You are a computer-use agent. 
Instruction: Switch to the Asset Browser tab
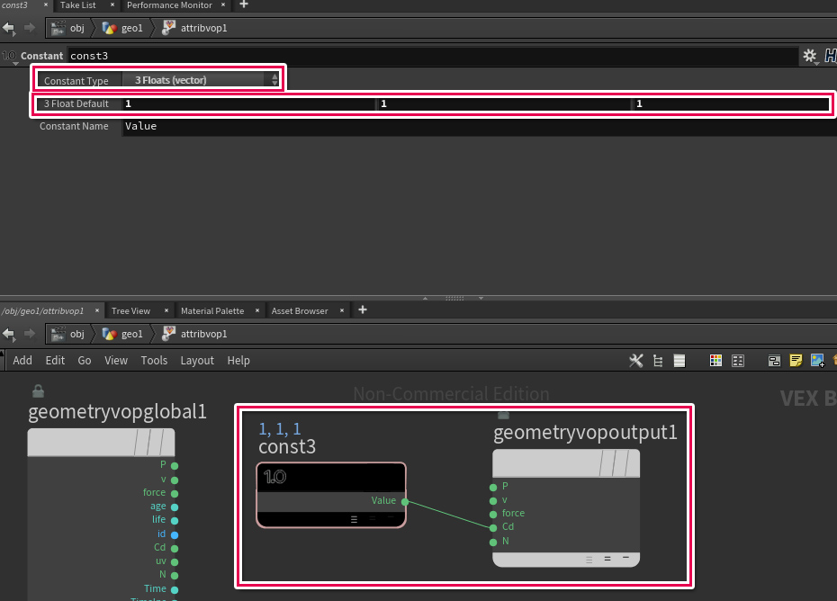300,310
